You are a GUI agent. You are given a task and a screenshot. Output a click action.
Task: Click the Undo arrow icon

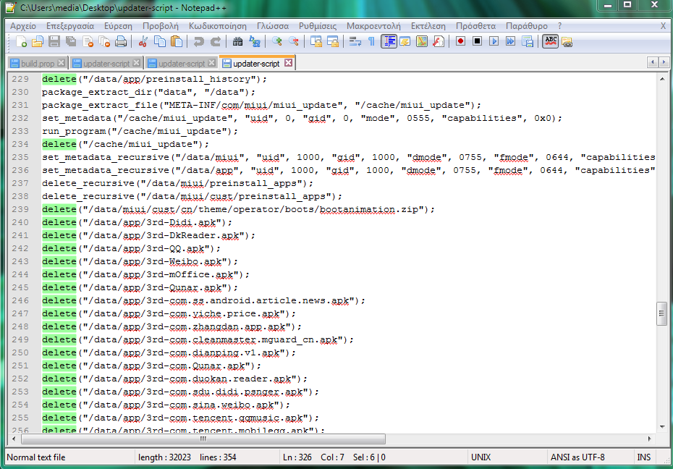199,41
